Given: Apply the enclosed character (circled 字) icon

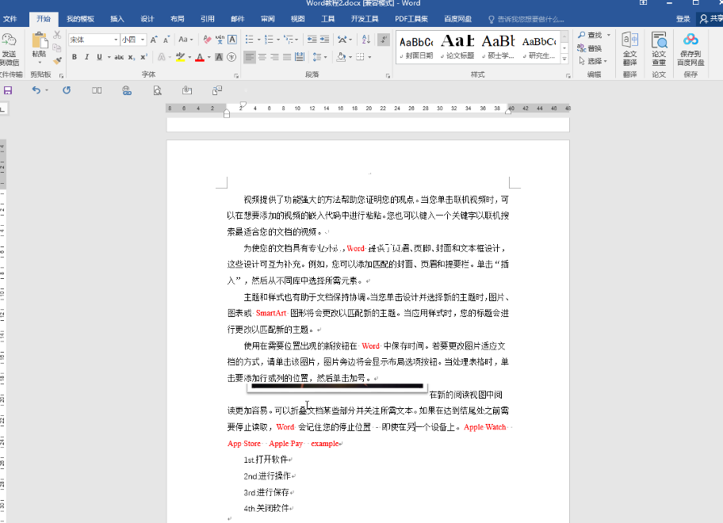Looking at the screenshot, I should [x=232, y=57].
